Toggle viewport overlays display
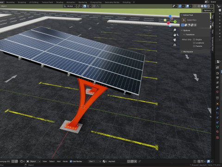222x167 pixels. pos(187,6)
